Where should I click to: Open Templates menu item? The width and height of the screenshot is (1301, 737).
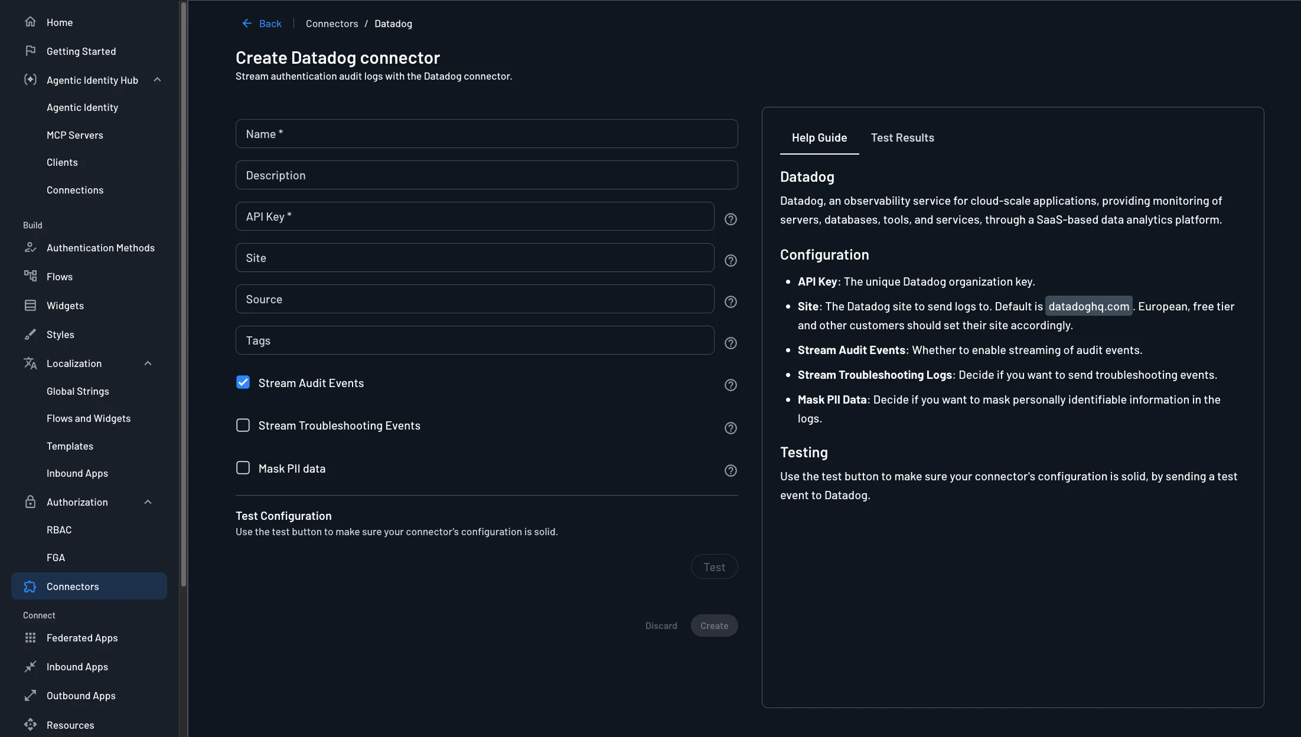[x=70, y=446]
